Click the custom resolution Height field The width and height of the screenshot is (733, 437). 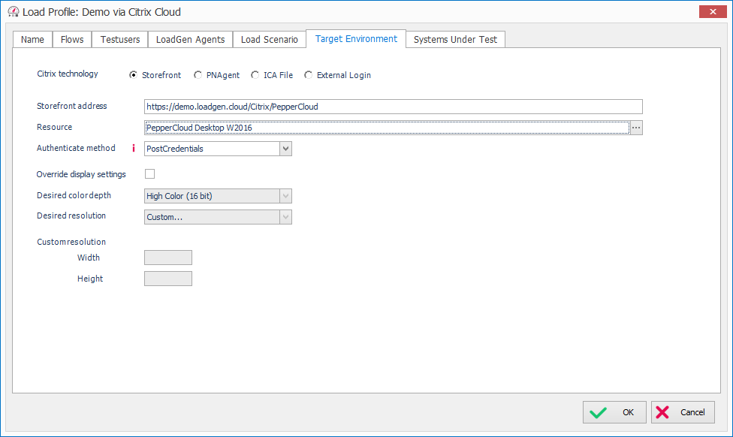pos(167,279)
